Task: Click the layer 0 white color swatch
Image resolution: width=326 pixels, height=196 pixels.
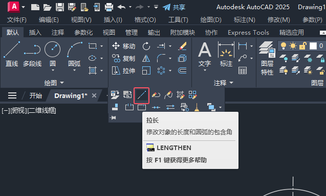Action: [x=313, y=46]
